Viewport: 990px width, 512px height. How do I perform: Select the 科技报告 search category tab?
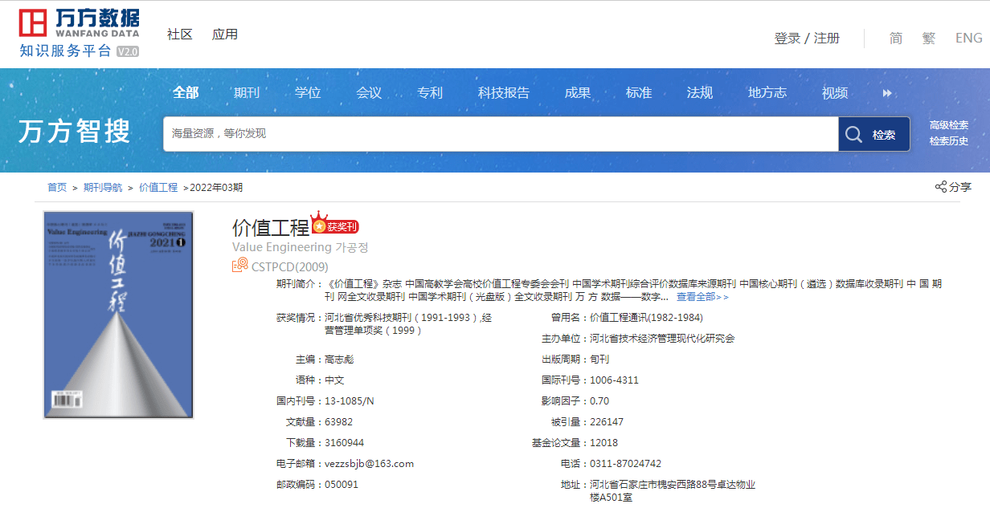(504, 93)
